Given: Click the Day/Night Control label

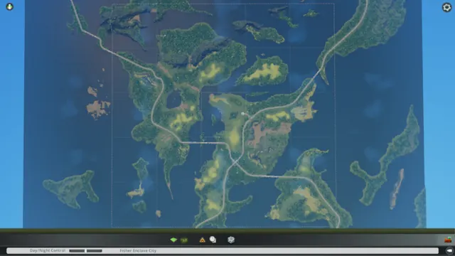Looking at the screenshot, I should [x=48, y=250].
